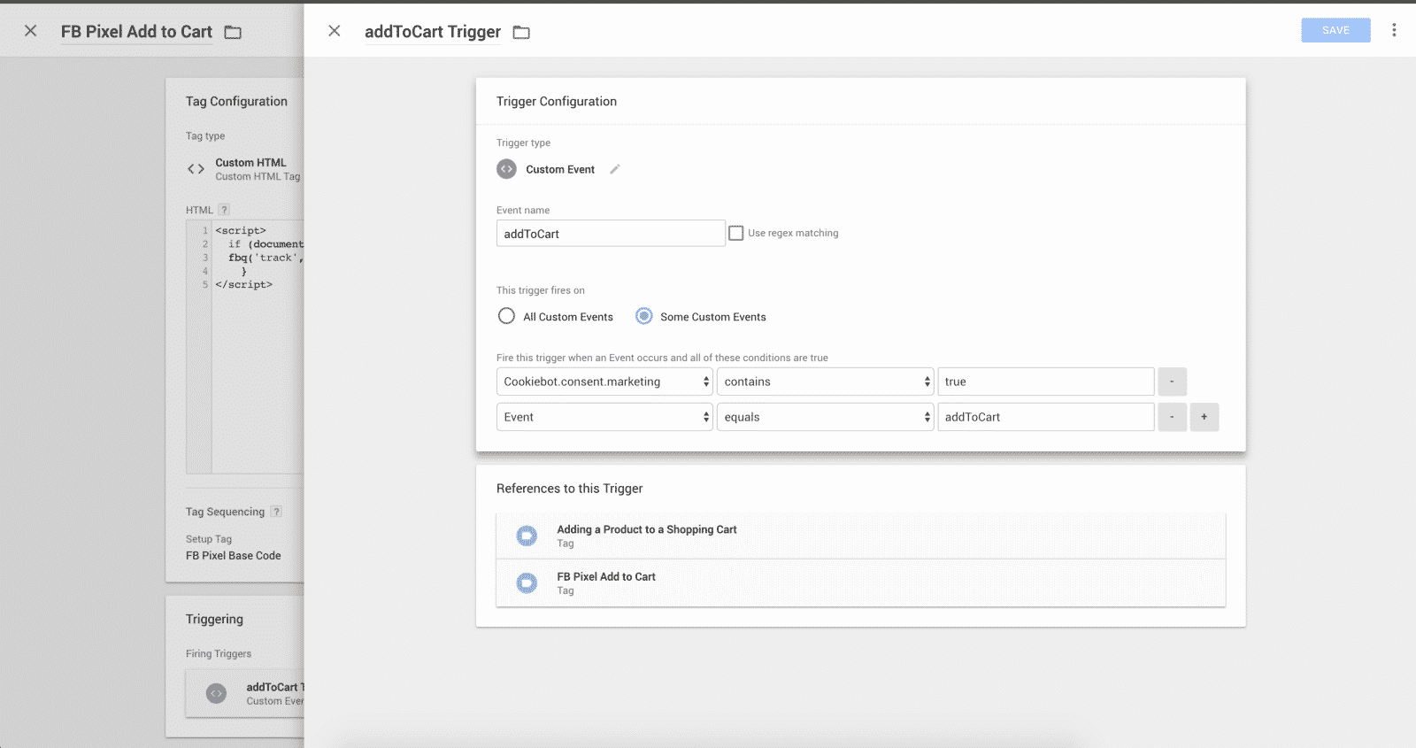Close the FB Pixel Add to Cart tag panel

click(31, 31)
